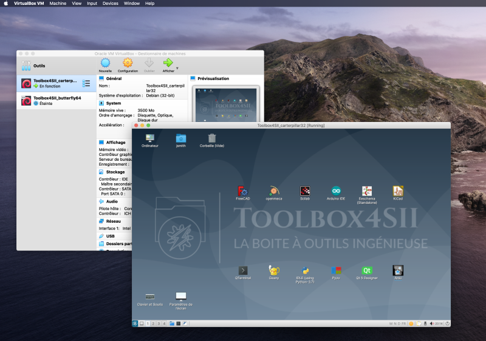Launch Geany editor icon

click(274, 272)
